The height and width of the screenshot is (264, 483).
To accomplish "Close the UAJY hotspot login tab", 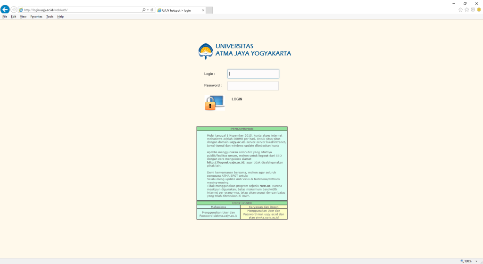I will 203,10.
